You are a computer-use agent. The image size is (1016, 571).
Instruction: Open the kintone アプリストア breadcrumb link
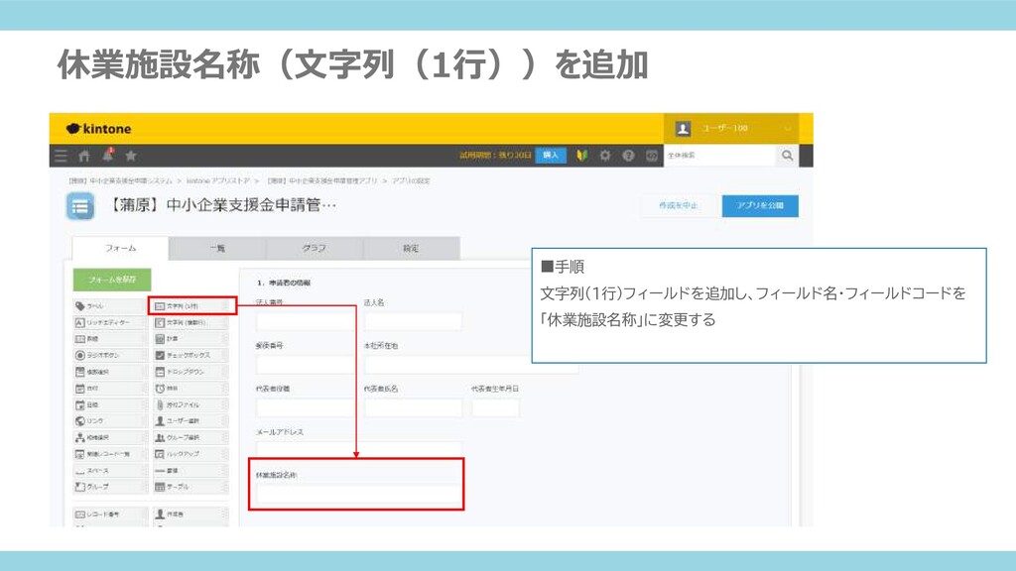click(217, 180)
